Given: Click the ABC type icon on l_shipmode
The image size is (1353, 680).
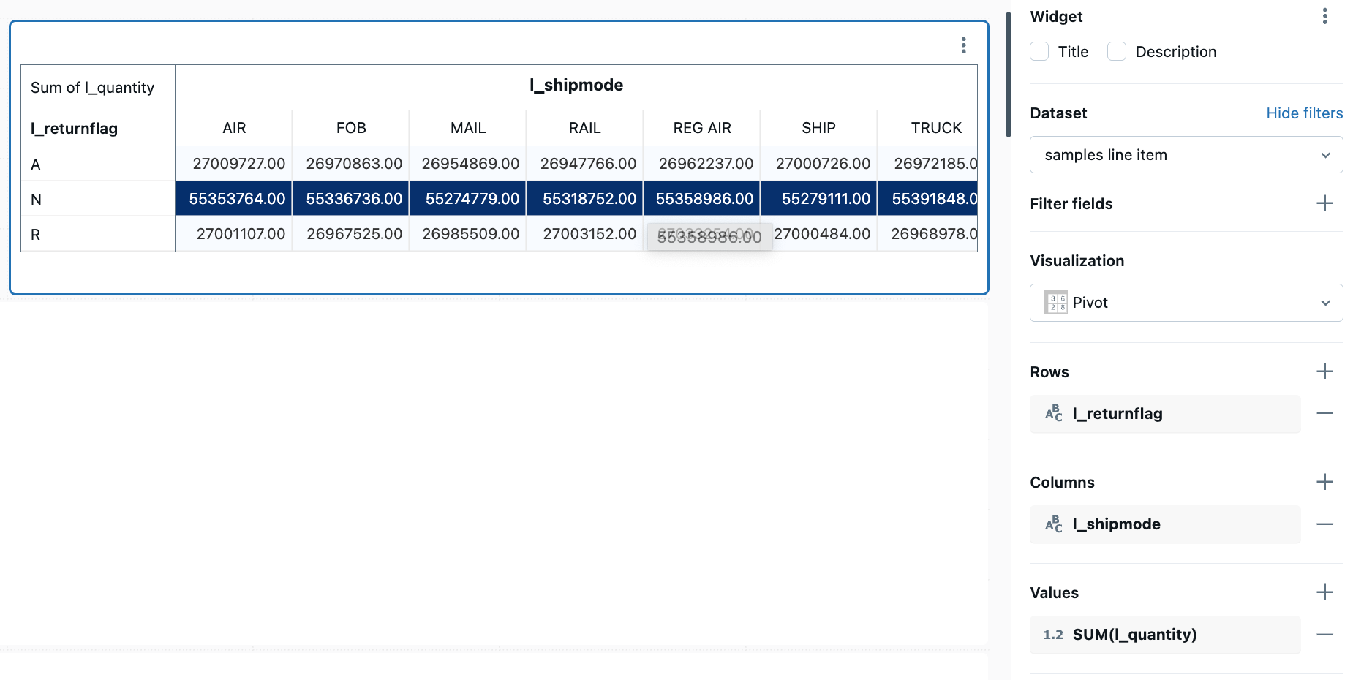Looking at the screenshot, I should tap(1054, 524).
